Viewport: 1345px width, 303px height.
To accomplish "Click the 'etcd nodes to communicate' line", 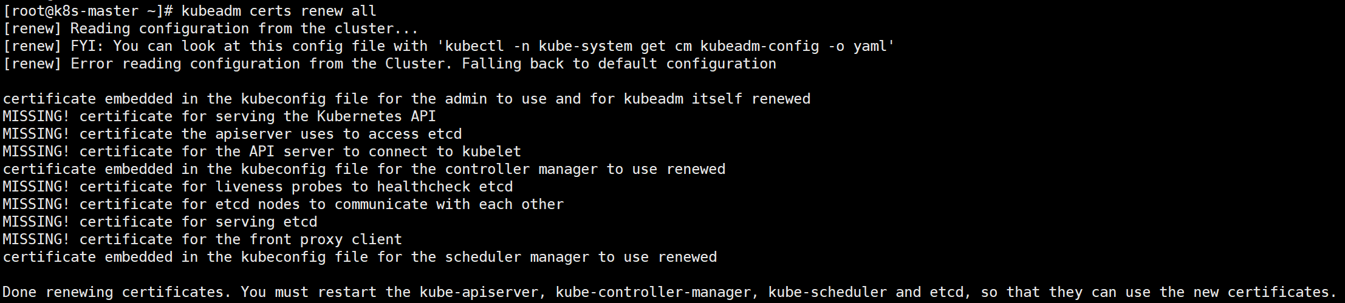I will [283, 204].
